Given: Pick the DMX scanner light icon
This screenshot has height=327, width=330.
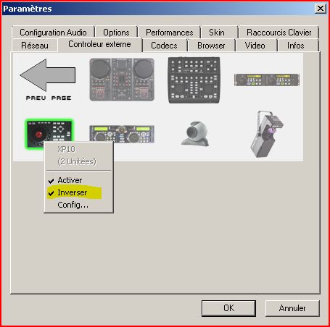Looking at the screenshot, I should click(x=267, y=134).
